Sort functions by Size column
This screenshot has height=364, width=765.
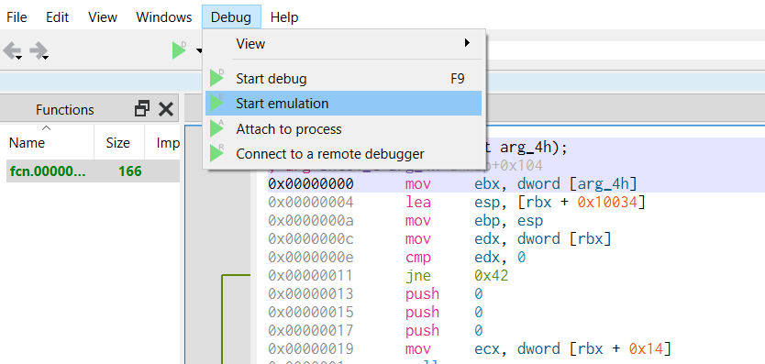119,142
